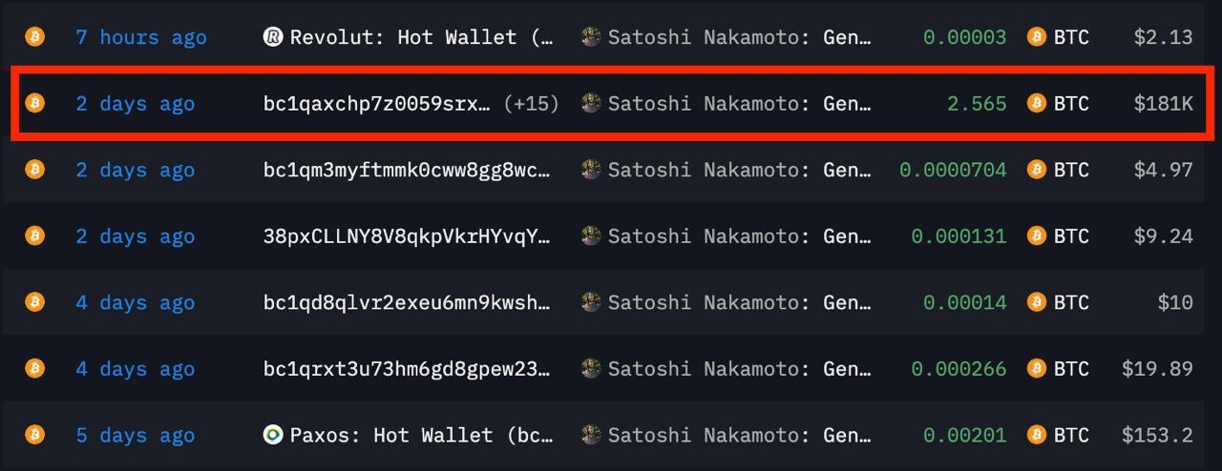The width and height of the screenshot is (1222, 471).
Task: Click the Bitcoin chain icon beside "5 days ago"
Action: coord(35,435)
